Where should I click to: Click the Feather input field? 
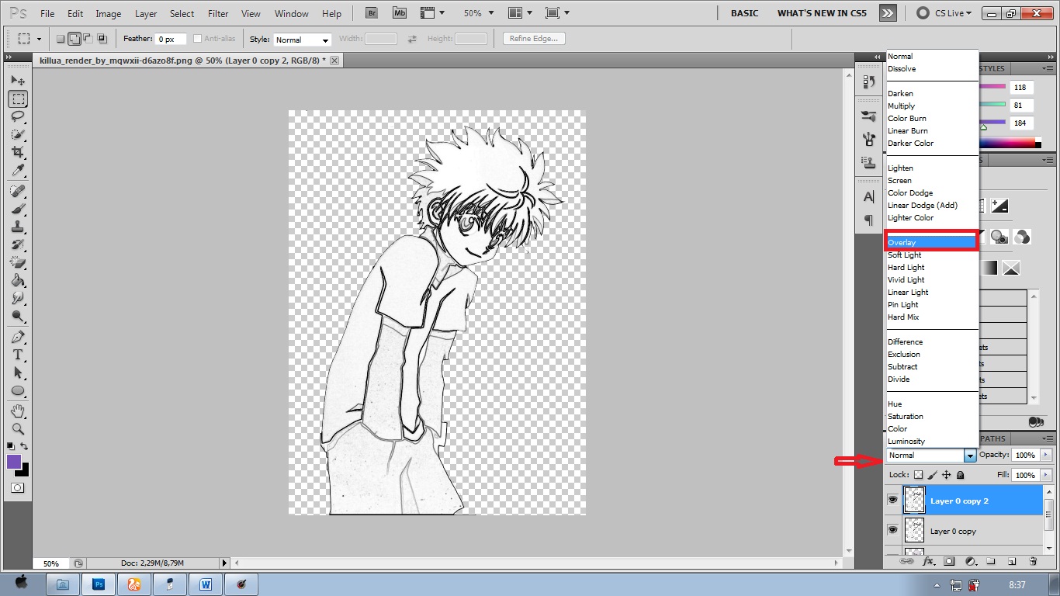169,39
